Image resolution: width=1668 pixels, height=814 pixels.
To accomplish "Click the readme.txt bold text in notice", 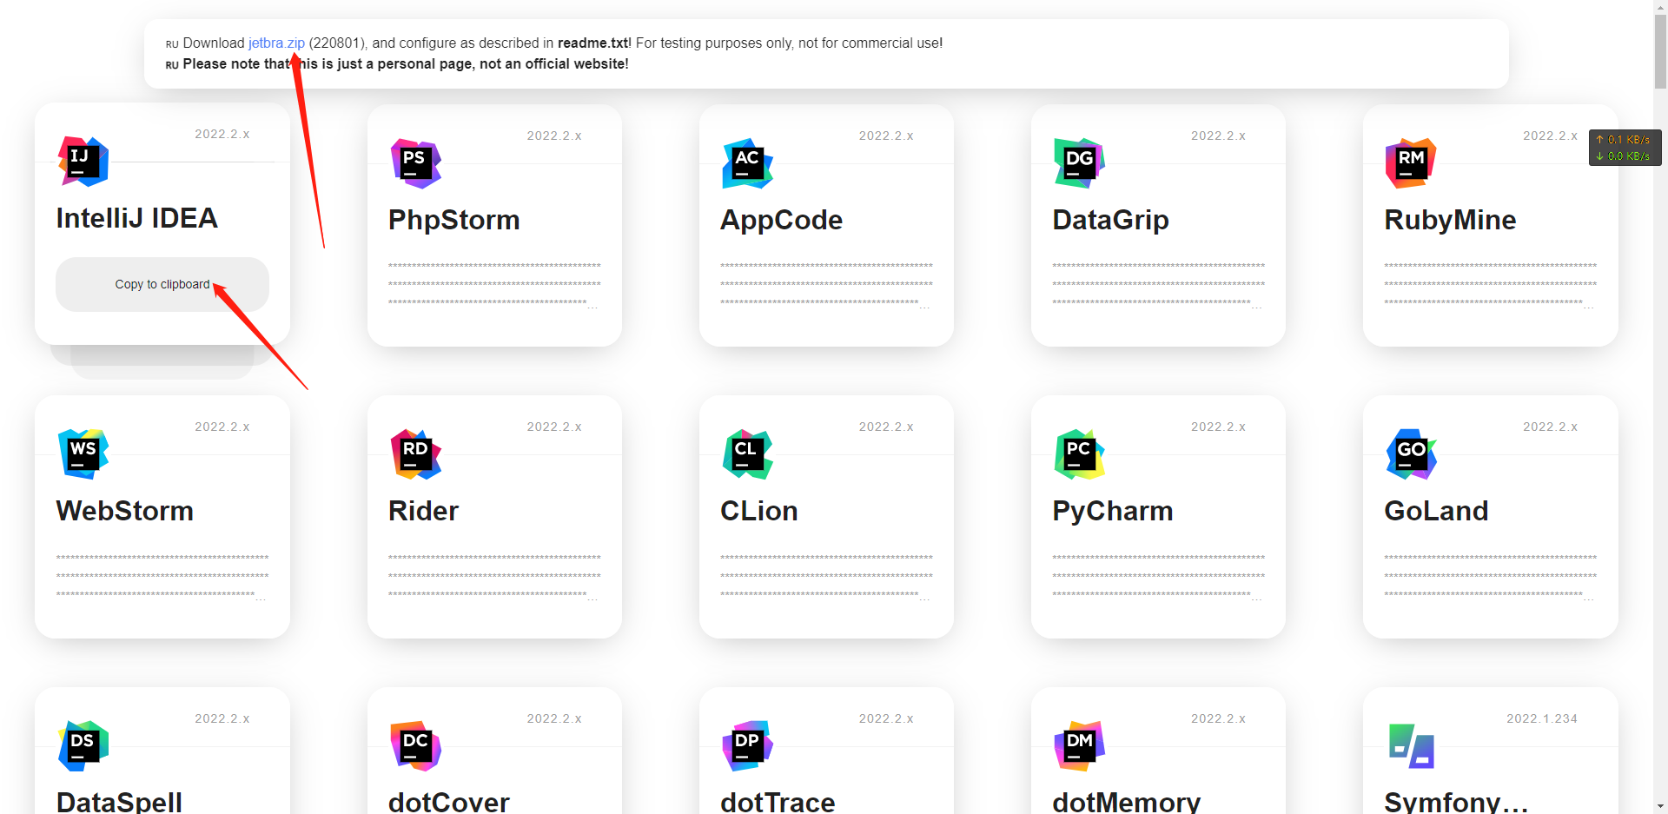I will tap(593, 43).
